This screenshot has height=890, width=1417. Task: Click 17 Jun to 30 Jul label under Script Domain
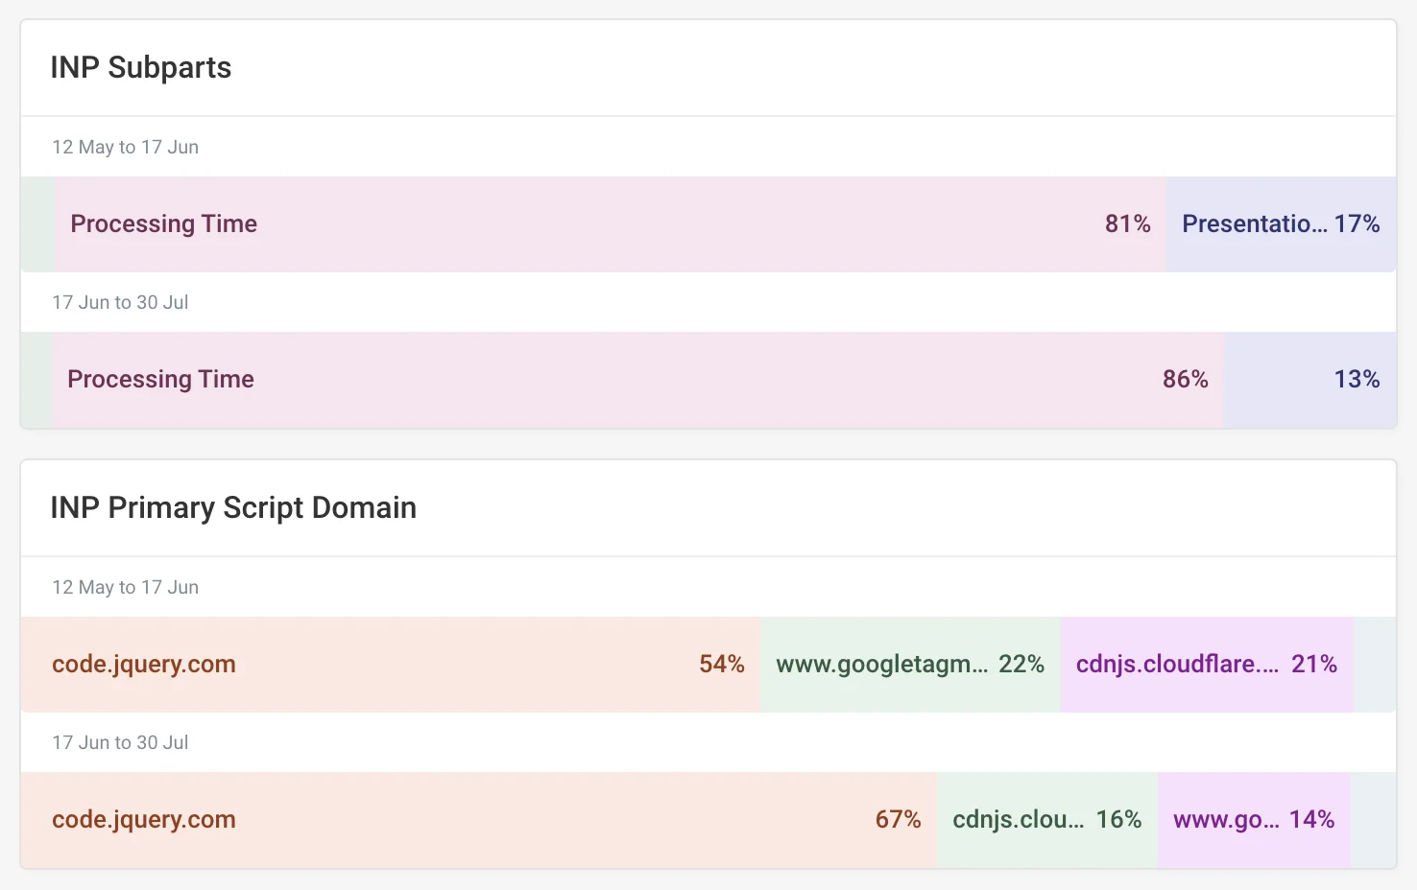point(120,743)
